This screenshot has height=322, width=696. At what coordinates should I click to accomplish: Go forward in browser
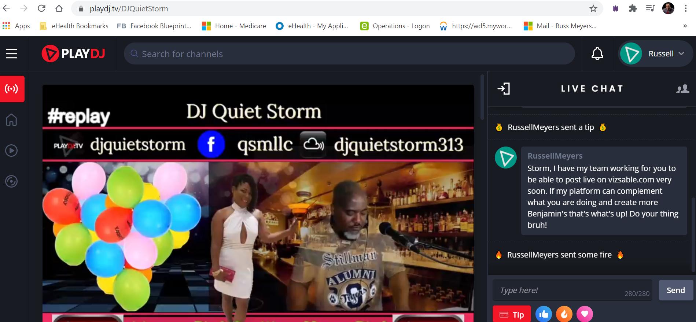(x=24, y=8)
